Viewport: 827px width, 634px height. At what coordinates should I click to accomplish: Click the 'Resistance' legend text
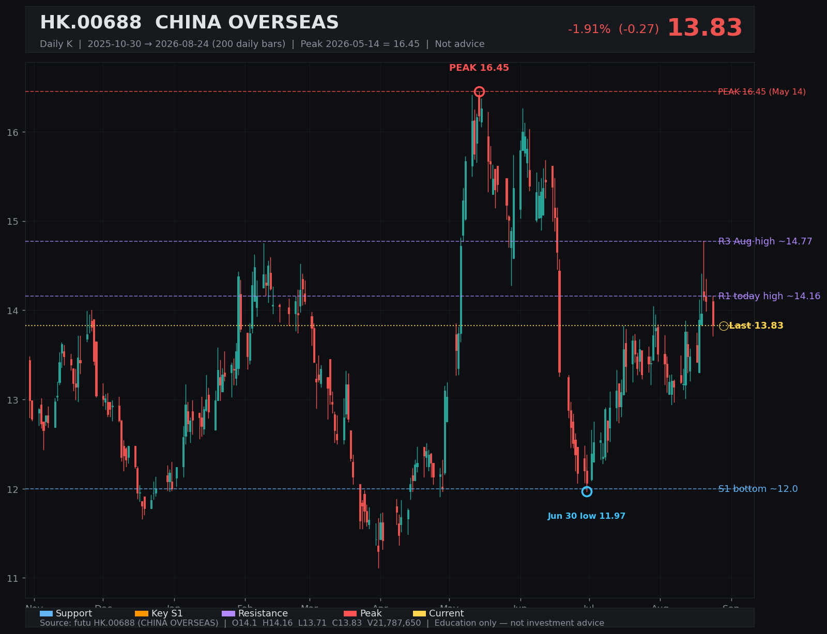pos(263,613)
